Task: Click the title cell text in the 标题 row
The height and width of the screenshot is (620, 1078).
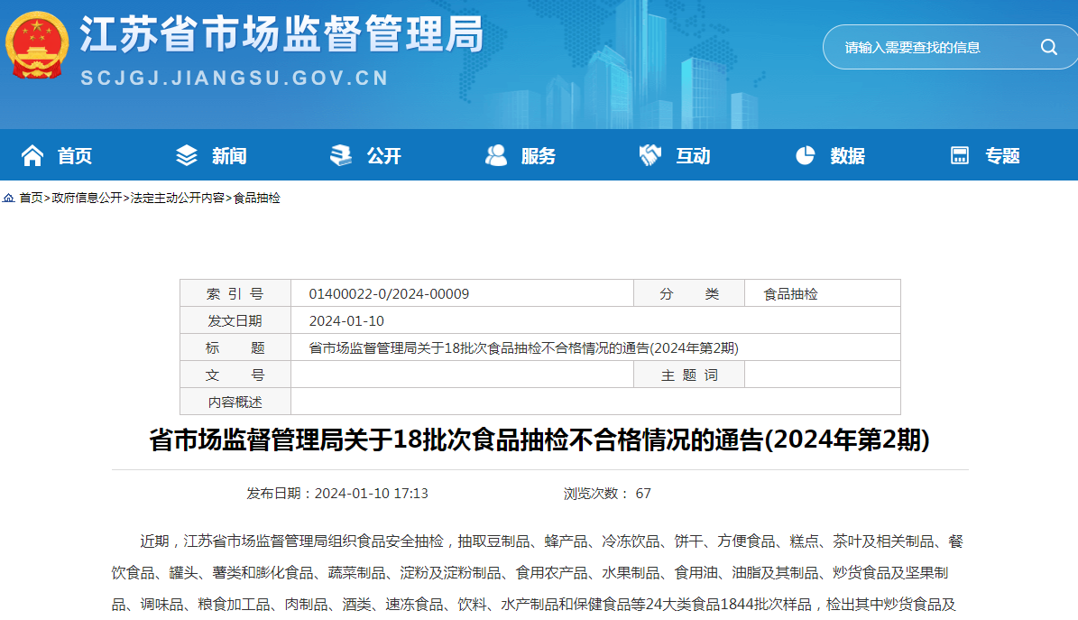Action: pos(524,347)
